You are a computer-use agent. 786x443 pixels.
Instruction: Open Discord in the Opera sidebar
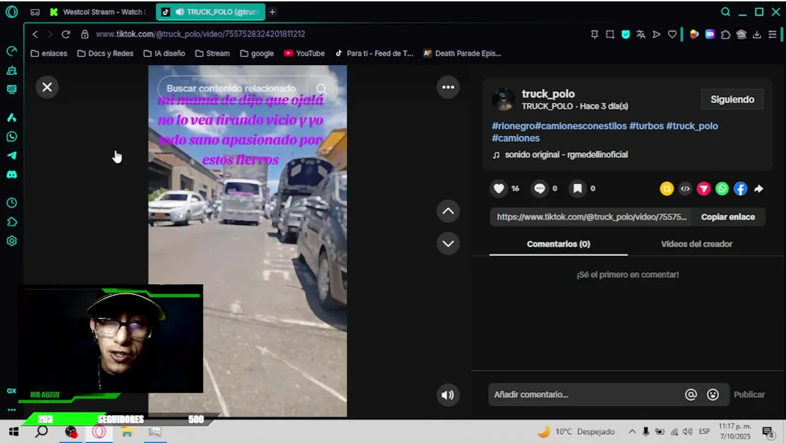click(11, 175)
